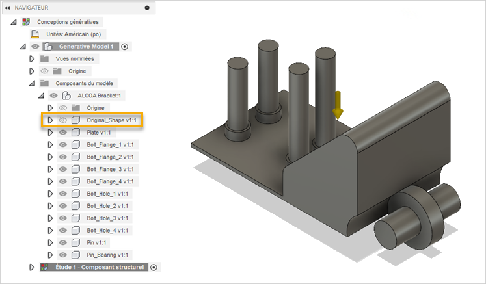The height and width of the screenshot is (284, 486).
Task: Collapse the ALCOA Bracket:1 node
Action: tap(41, 96)
